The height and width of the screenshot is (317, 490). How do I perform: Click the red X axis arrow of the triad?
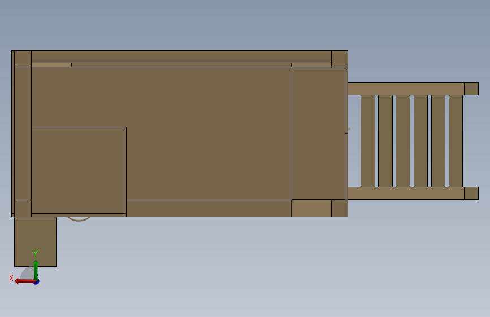point(24,281)
